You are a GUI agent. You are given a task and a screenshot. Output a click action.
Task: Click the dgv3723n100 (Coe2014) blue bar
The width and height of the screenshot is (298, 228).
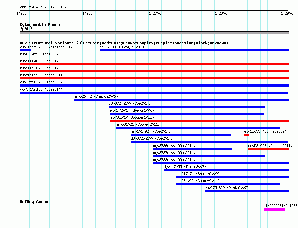pos(154,93)
